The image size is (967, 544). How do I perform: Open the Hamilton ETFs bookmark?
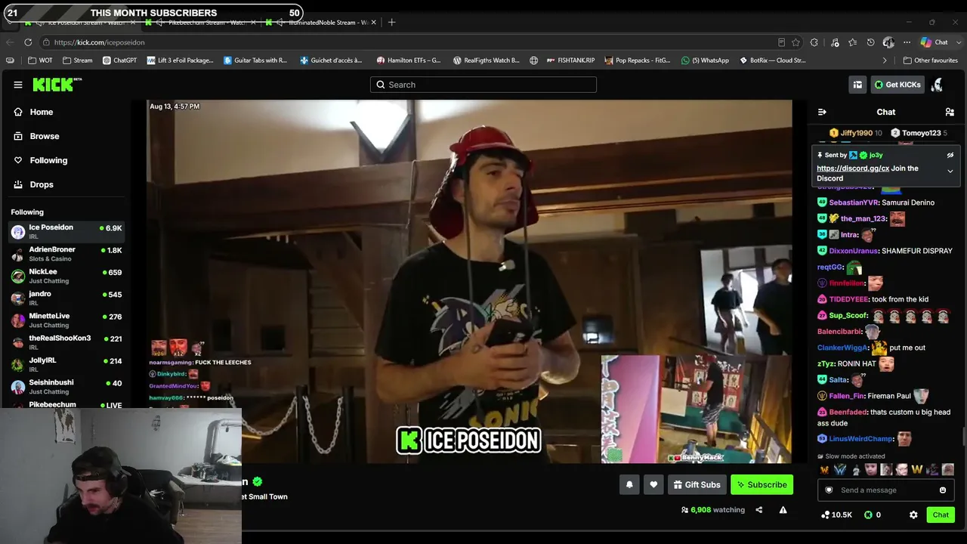[409, 60]
